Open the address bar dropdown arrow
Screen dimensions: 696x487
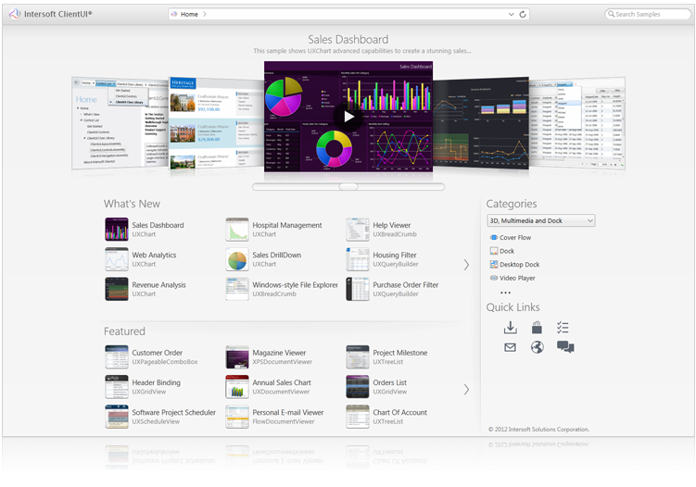pos(511,14)
